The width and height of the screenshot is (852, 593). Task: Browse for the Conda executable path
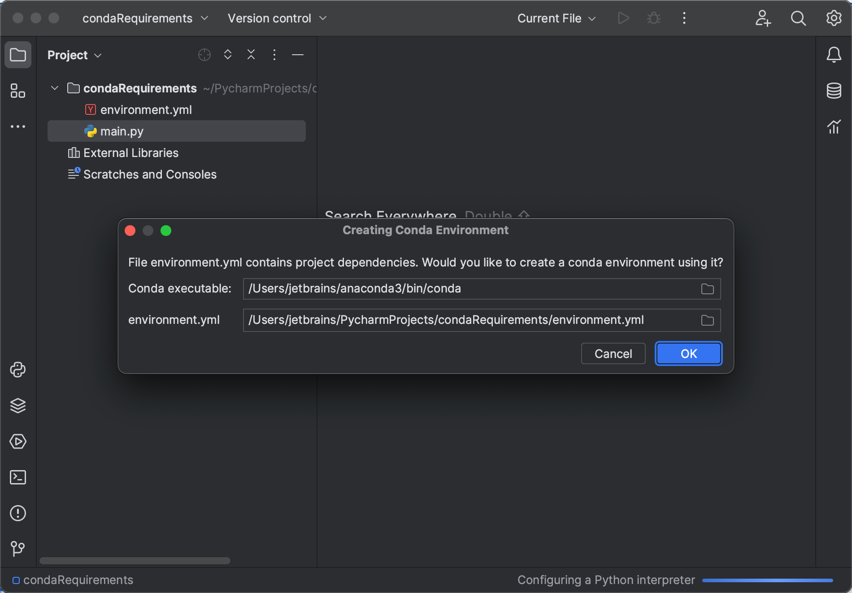707,289
